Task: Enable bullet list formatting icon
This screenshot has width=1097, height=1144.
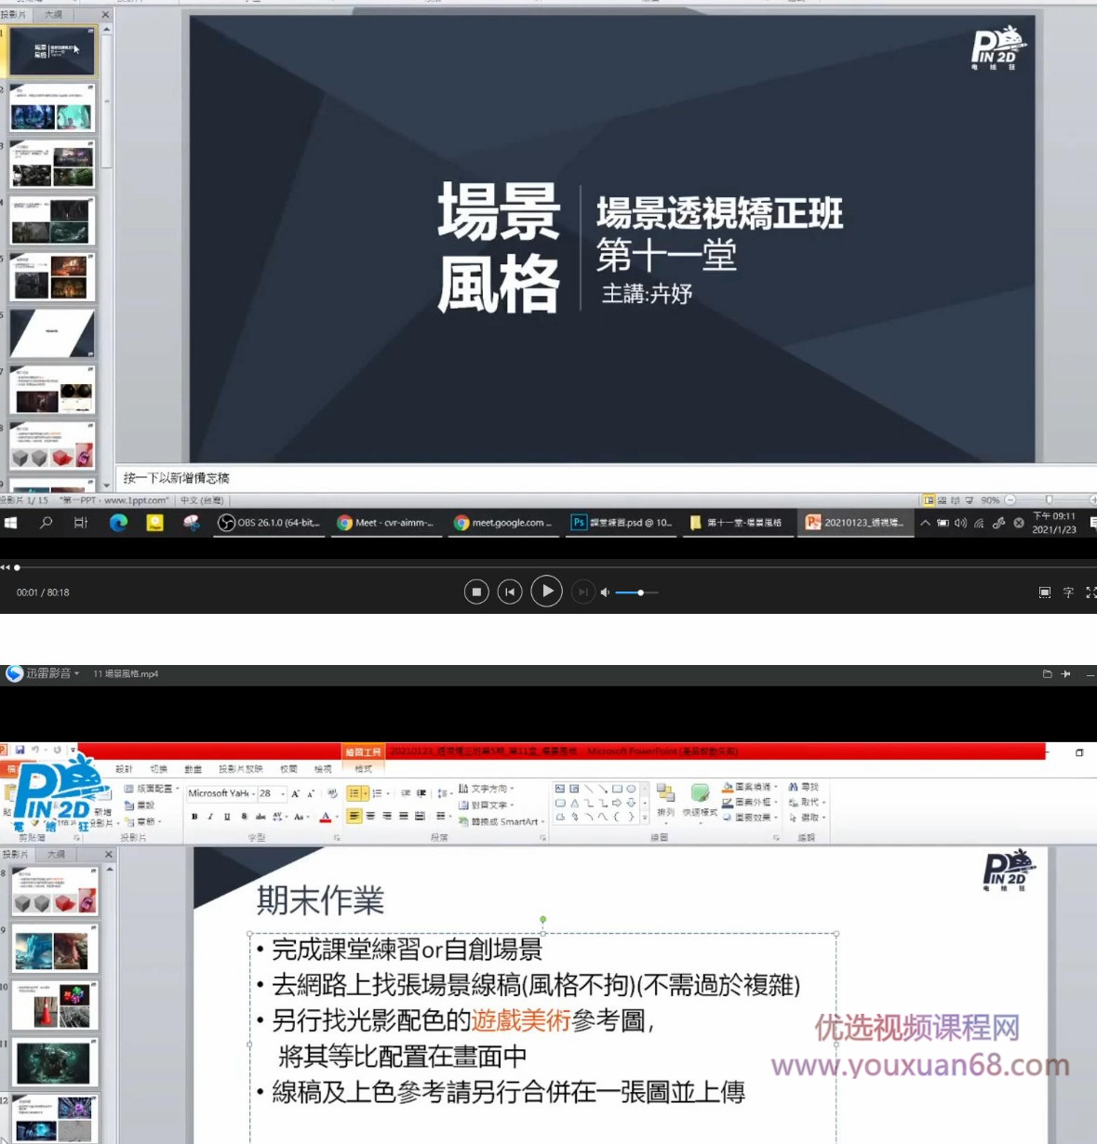Action: pos(355,793)
